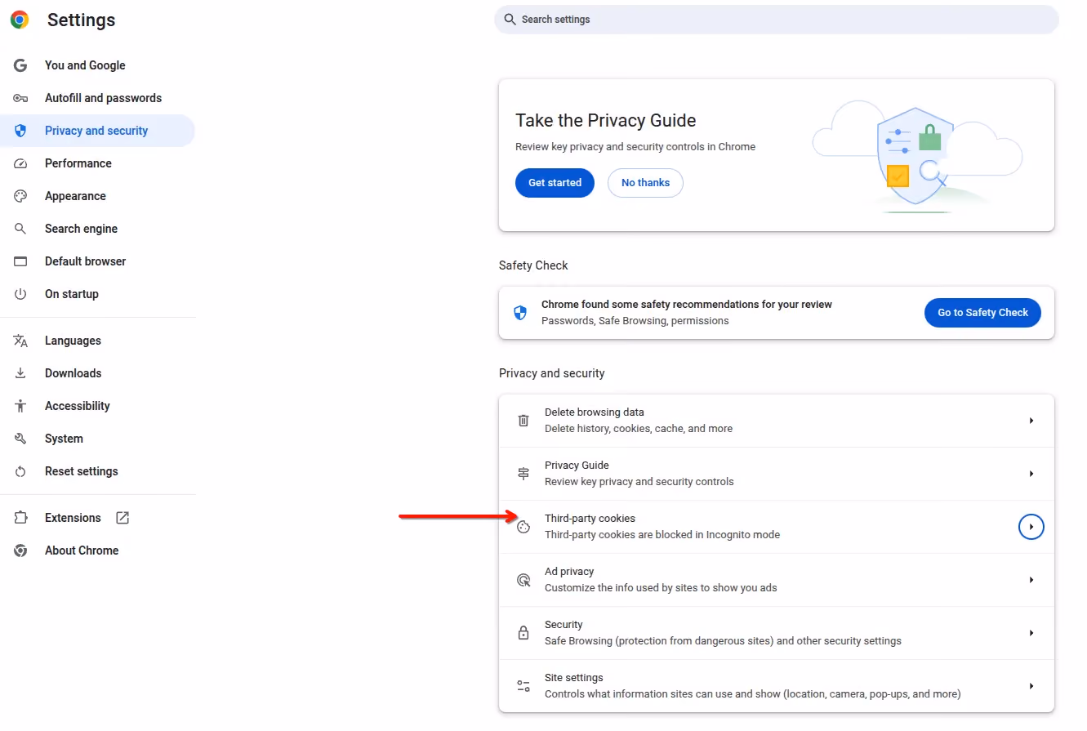Image resolution: width=1087 pixels, height=731 pixels.
Task: Click the cookie icon for Third-party cookies
Action: coord(523,527)
